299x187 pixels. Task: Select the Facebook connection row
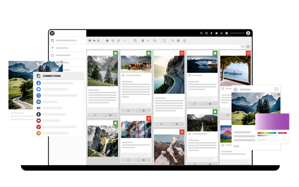click(59, 83)
